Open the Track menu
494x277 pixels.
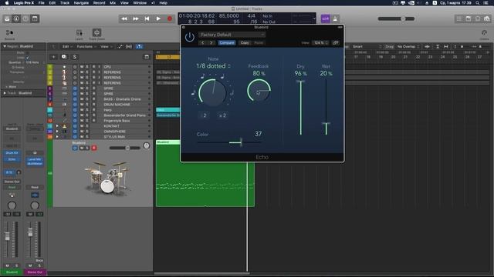[x=65, y=3]
